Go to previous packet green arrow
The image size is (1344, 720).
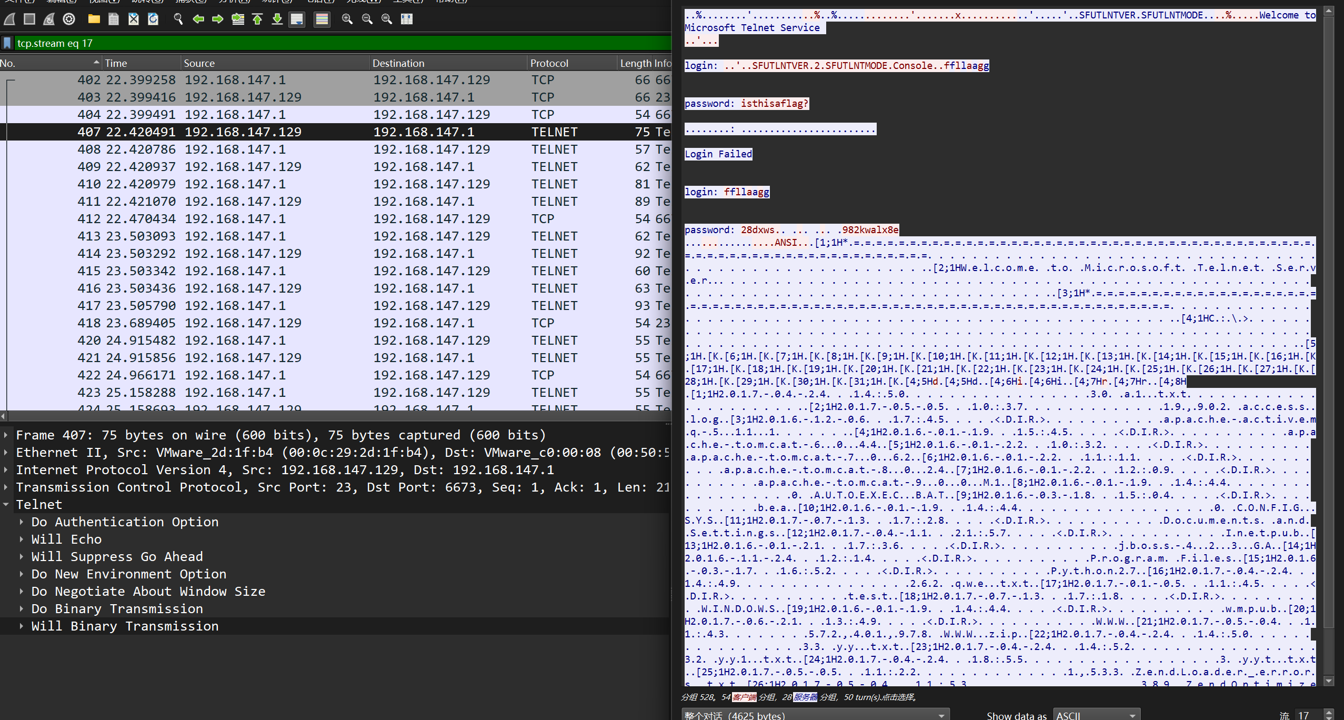click(x=198, y=19)
